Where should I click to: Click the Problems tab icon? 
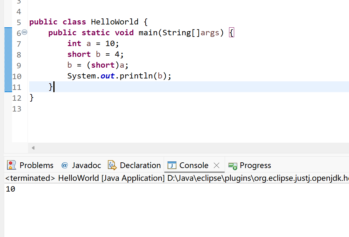[11, 165]
